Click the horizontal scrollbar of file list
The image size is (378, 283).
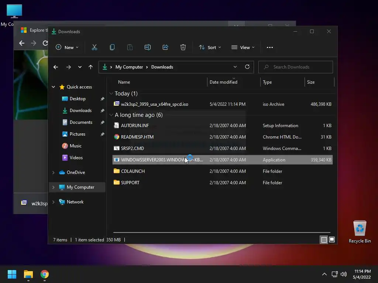pyautogui.click(x=222, y=233)
